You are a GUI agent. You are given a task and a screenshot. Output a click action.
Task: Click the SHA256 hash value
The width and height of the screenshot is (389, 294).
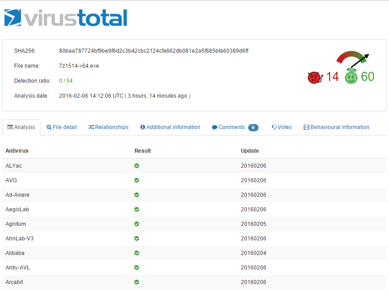tap(154, 51)
